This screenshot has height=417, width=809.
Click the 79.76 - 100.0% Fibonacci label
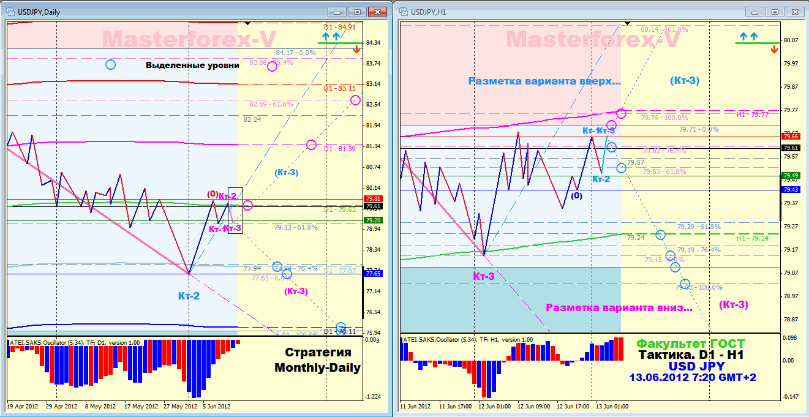click(x=665, y=118)
